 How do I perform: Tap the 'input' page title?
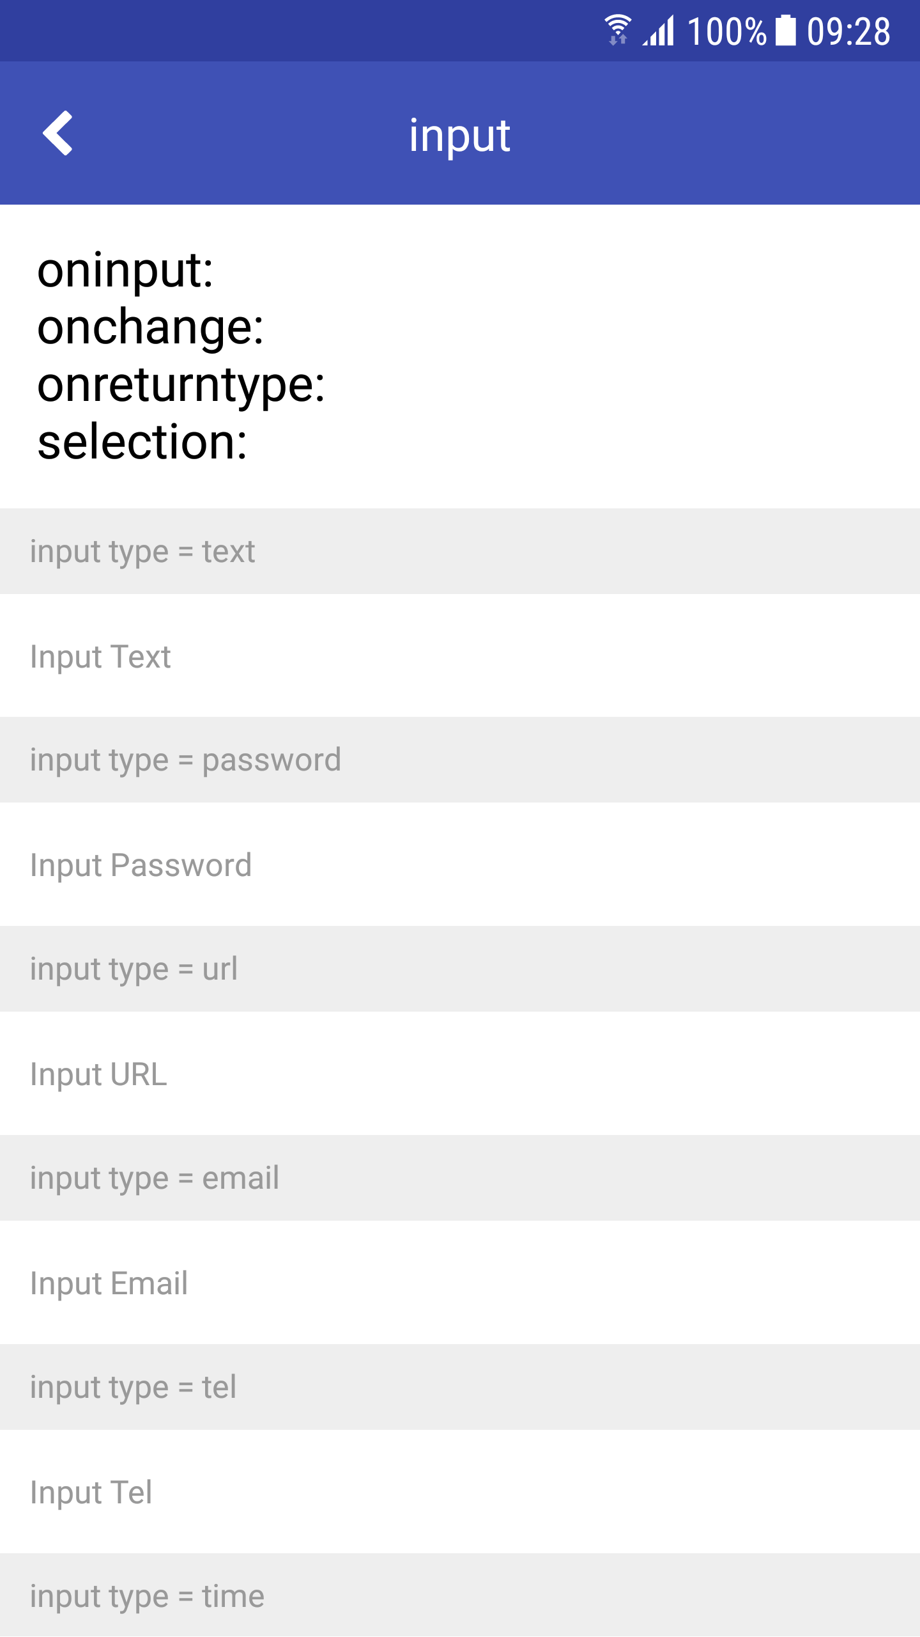point(459,135)
